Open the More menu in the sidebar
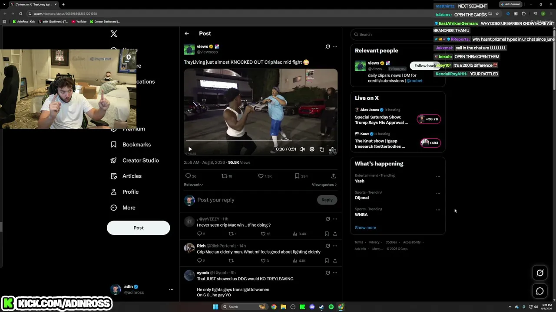Screen dimensions: 556x312 123,208
